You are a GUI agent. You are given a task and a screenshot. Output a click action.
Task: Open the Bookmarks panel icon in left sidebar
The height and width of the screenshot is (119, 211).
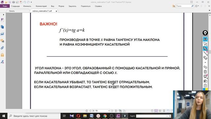pos(2,20)
